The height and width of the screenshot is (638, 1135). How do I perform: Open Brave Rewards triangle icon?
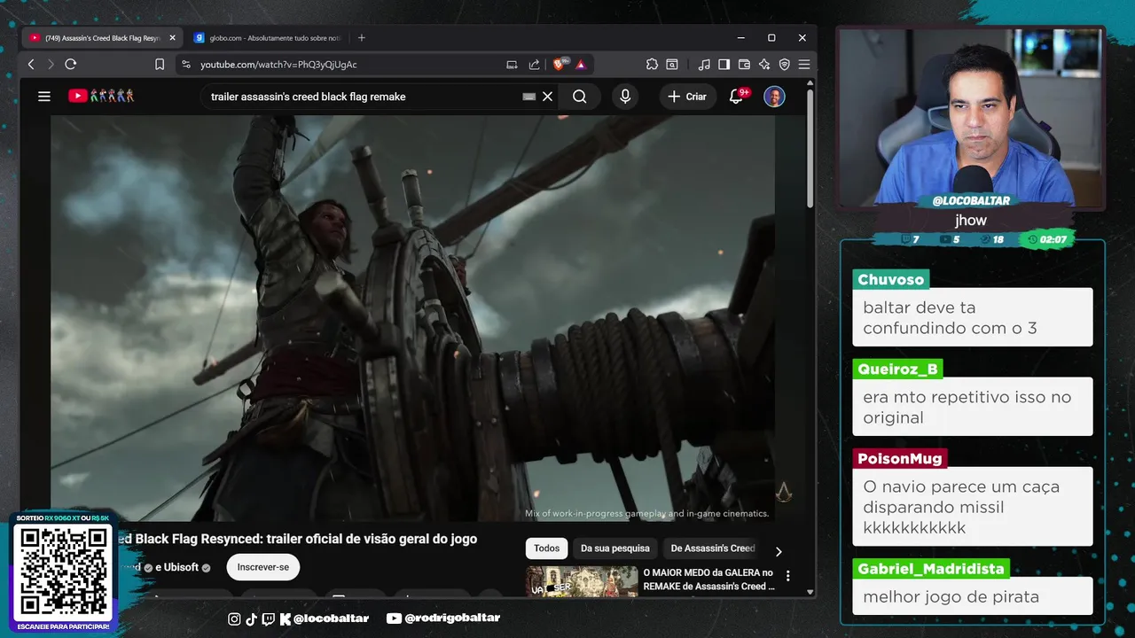(x=581, y=64)
